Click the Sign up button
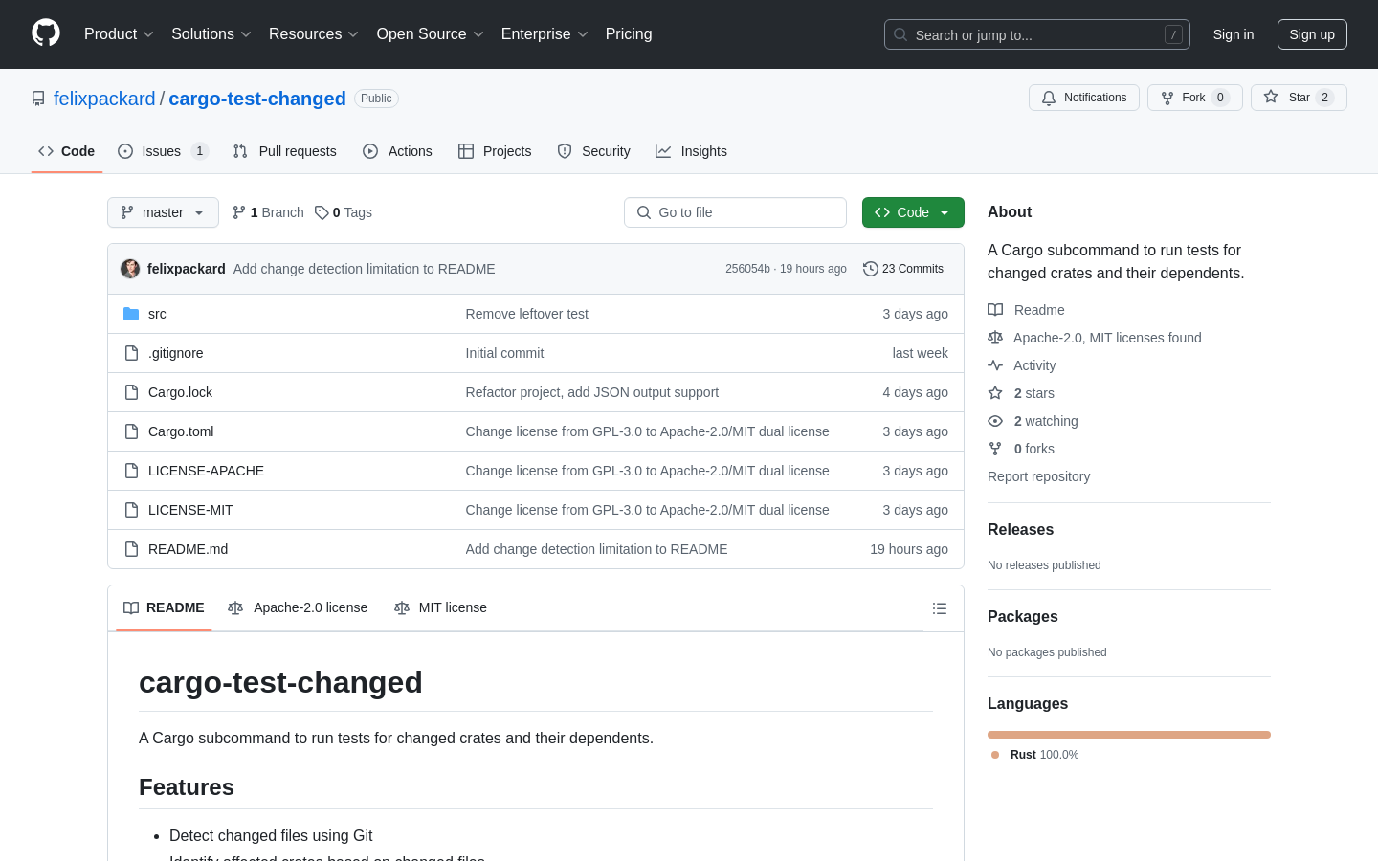This screenshot has width=1378, height=861. tap(1312, 34)
